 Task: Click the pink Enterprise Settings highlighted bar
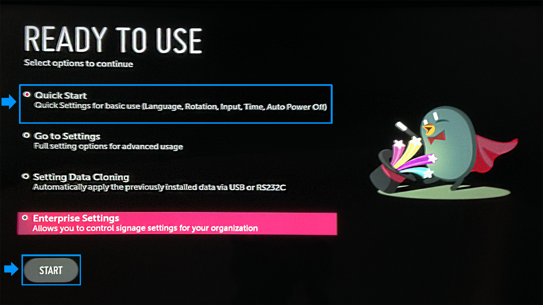(177, 223)
